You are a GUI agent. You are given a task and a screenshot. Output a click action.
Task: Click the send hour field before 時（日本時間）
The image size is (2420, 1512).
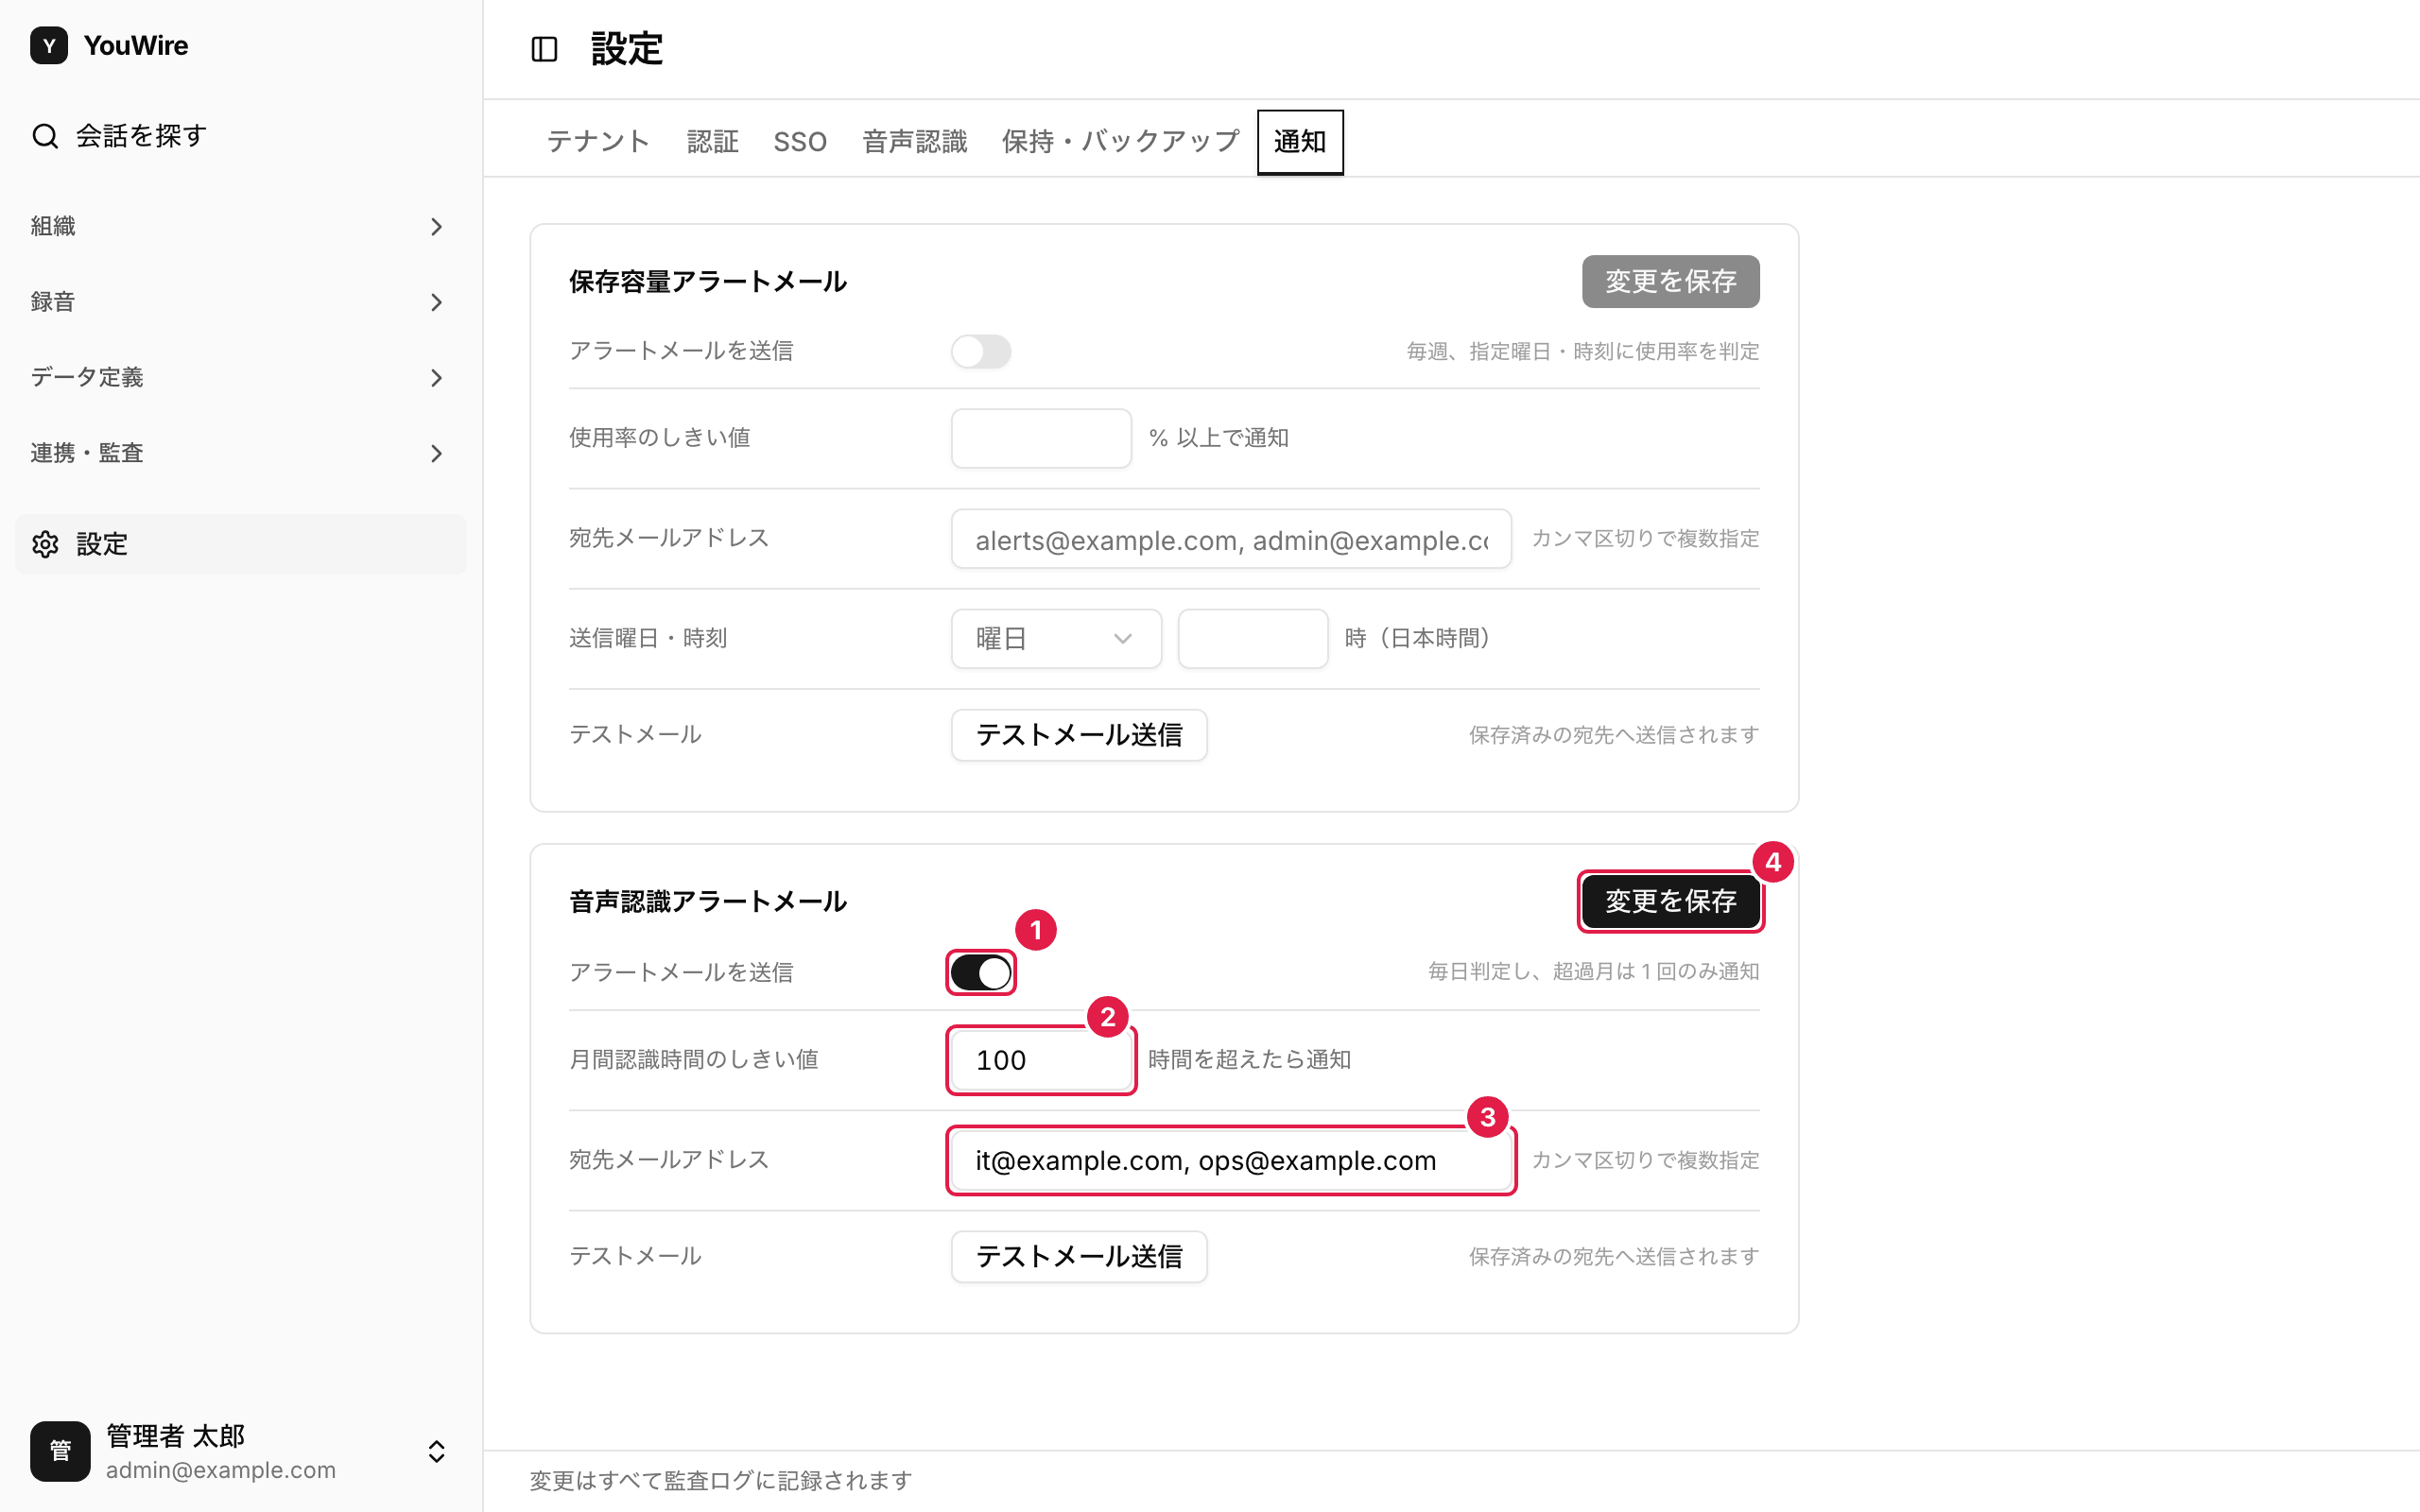click(1253, 639)
